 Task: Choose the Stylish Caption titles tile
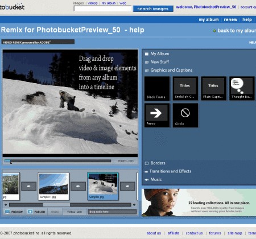(185, 89)
